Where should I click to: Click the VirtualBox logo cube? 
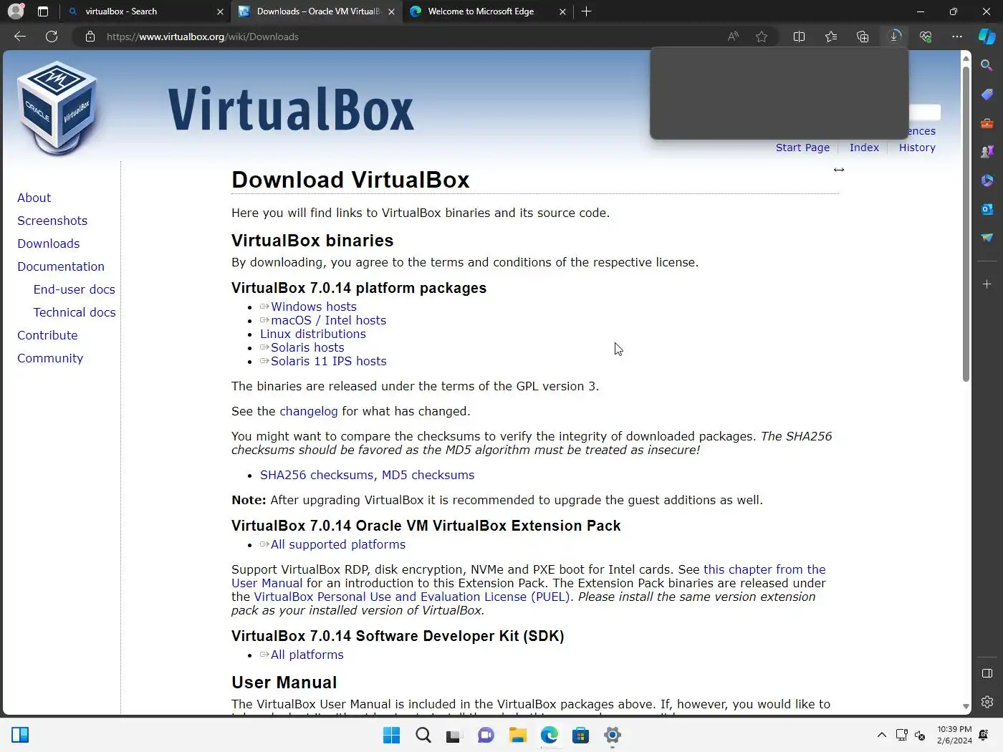[x=57, y=108]
